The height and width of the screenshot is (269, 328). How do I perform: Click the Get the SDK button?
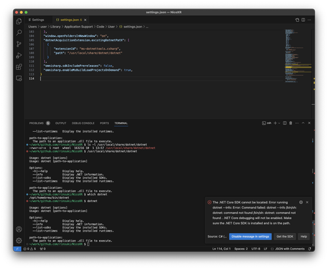285,236
